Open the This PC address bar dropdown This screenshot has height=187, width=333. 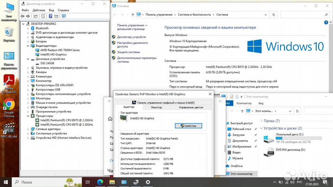click(290, 111)
